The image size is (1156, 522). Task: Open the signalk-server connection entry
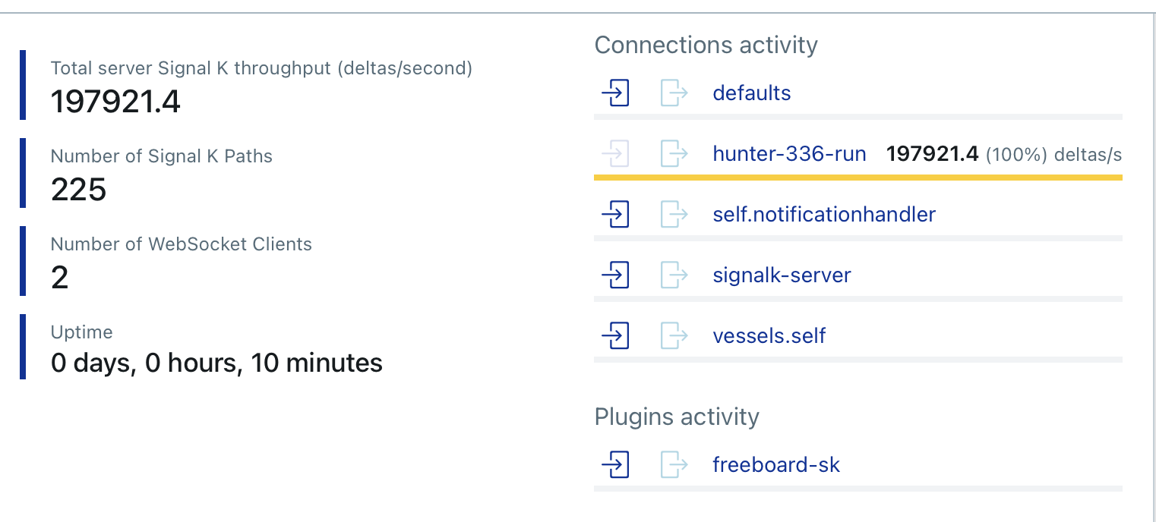point(782,275)
